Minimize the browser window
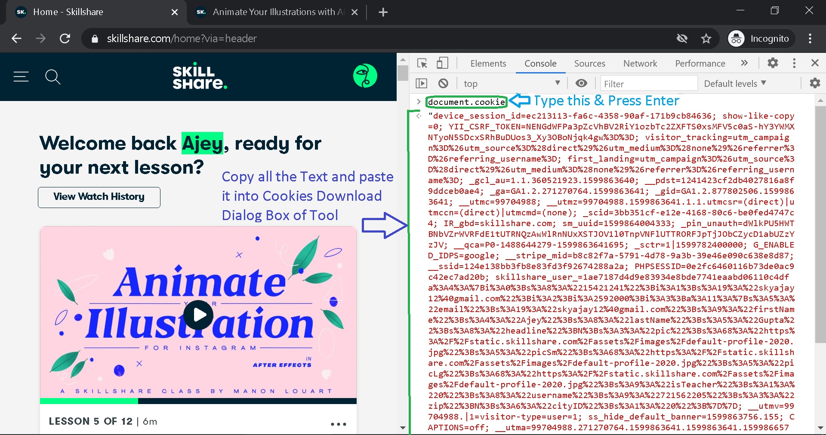This screenshot has width=826, height=435. pos(740,10)
